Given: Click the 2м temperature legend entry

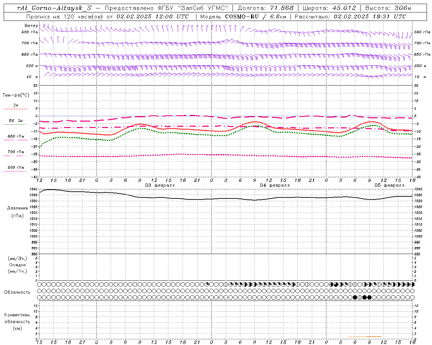Looking at the screenshot, I should coord(16,105).
